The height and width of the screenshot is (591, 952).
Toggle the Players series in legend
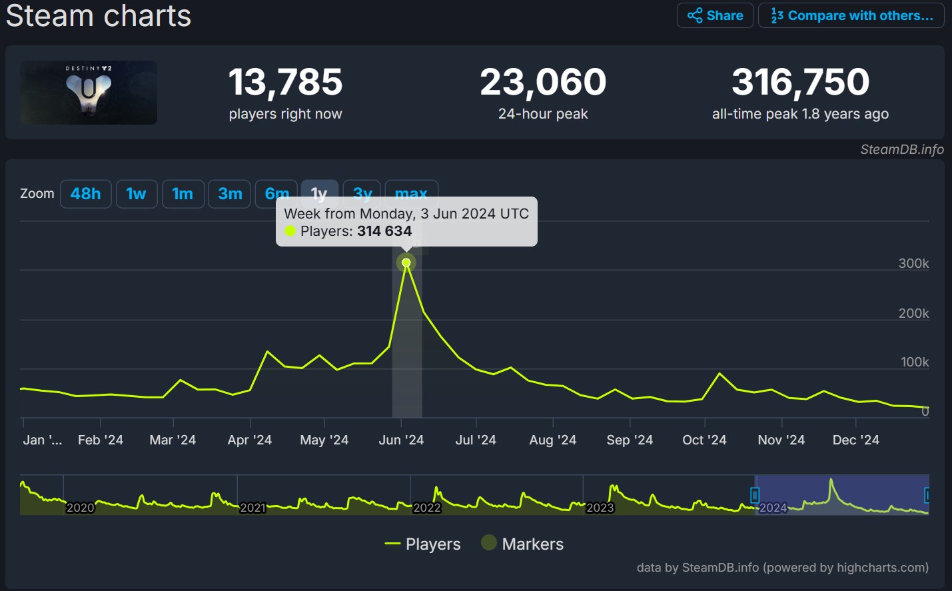[422, 544]
